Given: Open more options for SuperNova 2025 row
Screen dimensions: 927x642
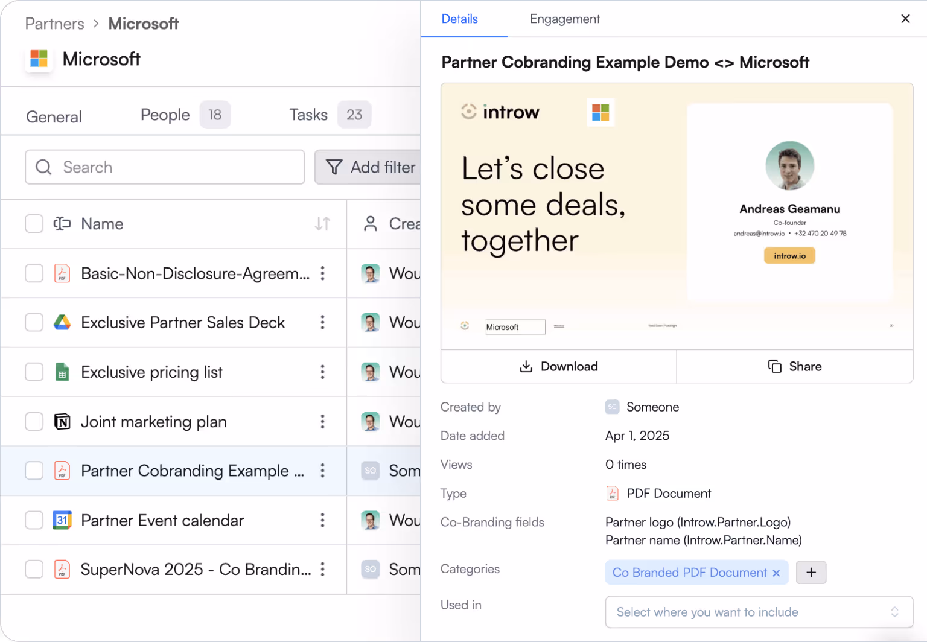Looking at the screenshot, I should tap(323, 569).
